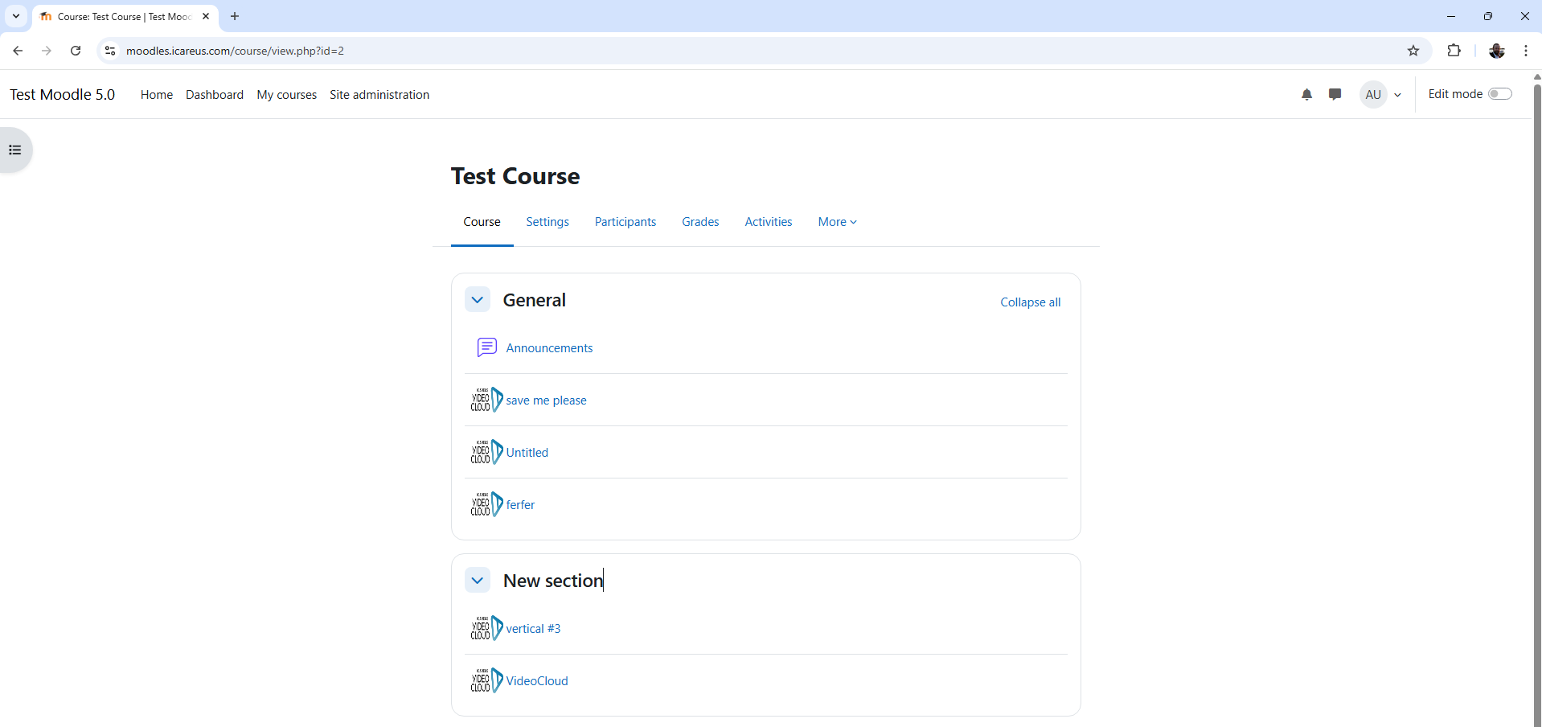Click the Collapse all link
This screenshot has width=1542, height=727.
(x=1030, y=302)
